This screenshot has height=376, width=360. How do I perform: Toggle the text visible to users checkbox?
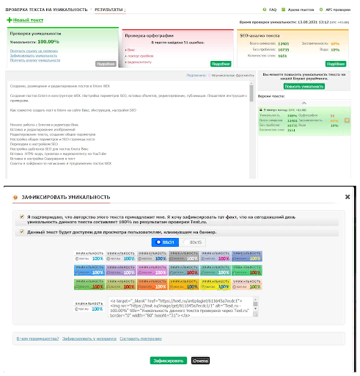point(22,231)
